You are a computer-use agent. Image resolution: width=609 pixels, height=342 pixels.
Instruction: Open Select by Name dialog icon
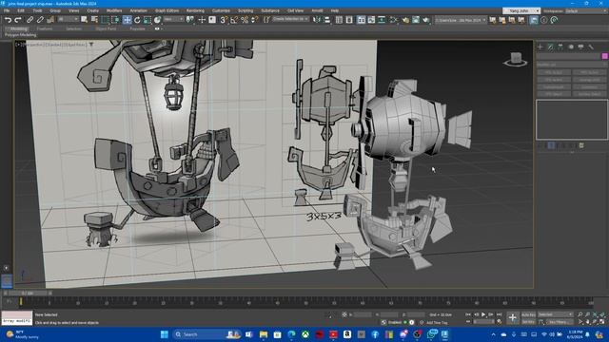coord(94,20)
